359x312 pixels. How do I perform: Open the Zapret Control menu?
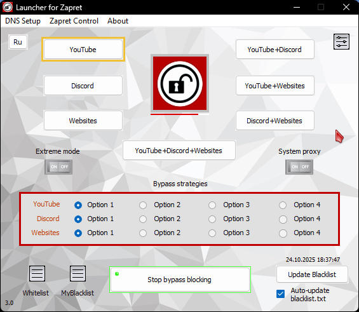click(x=74, y=21)
